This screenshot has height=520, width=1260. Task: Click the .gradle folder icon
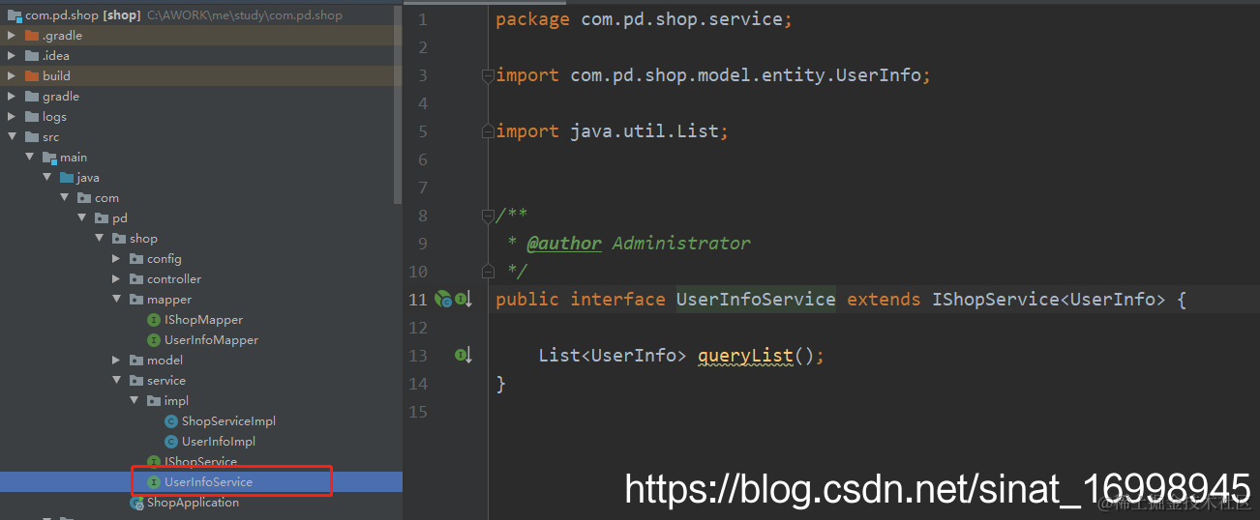pyautogui.click(x=32, y=36)
